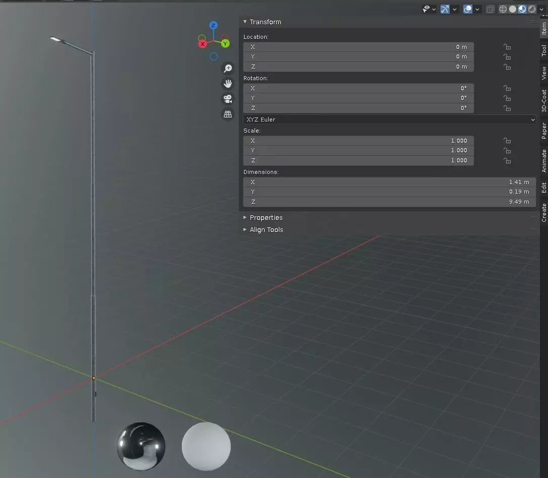Click the Transform panel drag grip dots

(533, 22)
